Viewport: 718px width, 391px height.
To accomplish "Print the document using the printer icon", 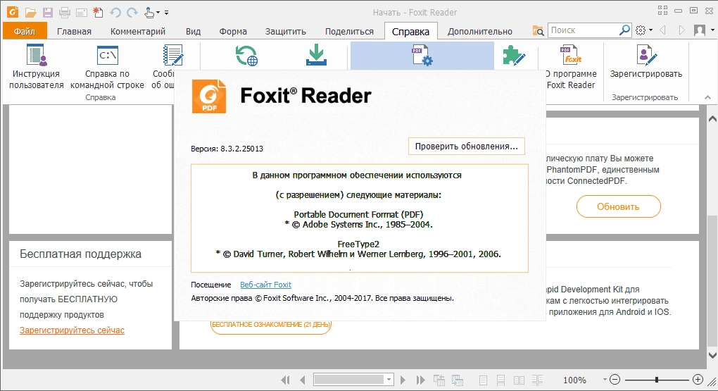I will [x=65, y=13].
